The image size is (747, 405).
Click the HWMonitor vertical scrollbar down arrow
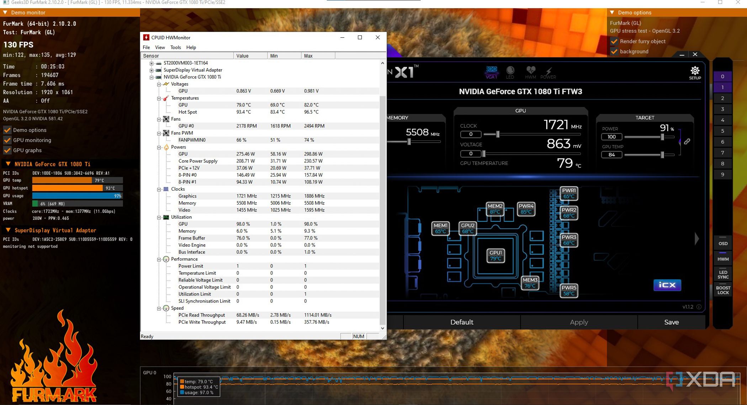[x=382, y=328]
